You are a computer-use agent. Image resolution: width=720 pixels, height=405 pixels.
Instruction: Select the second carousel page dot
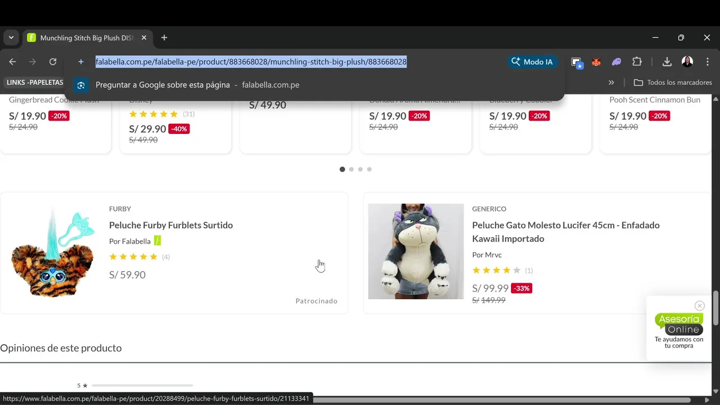coord(351,169)
